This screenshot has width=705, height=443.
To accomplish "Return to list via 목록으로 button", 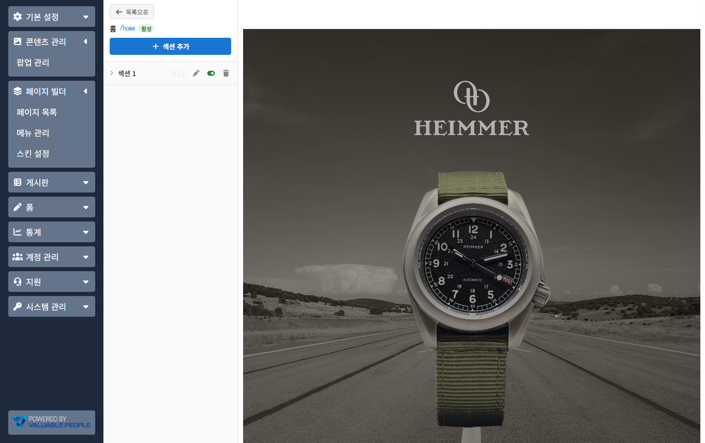I will [x=132, y=12].
